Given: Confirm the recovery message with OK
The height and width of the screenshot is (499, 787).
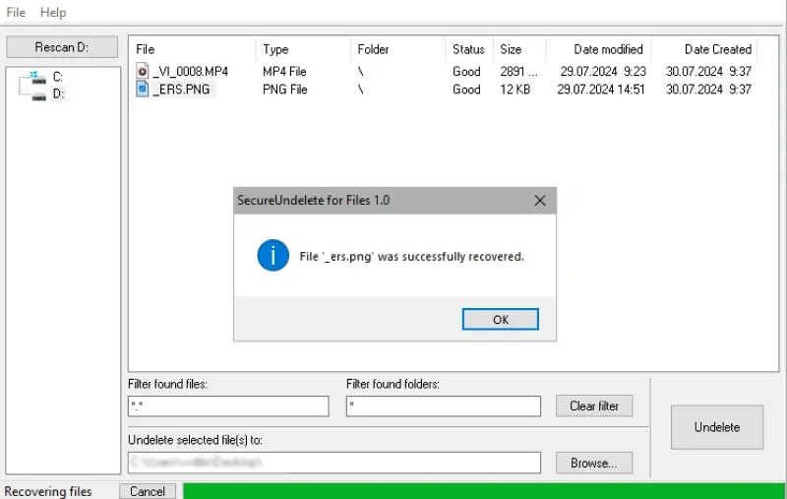Looking at the screenshot, I should tap(501, 319).
